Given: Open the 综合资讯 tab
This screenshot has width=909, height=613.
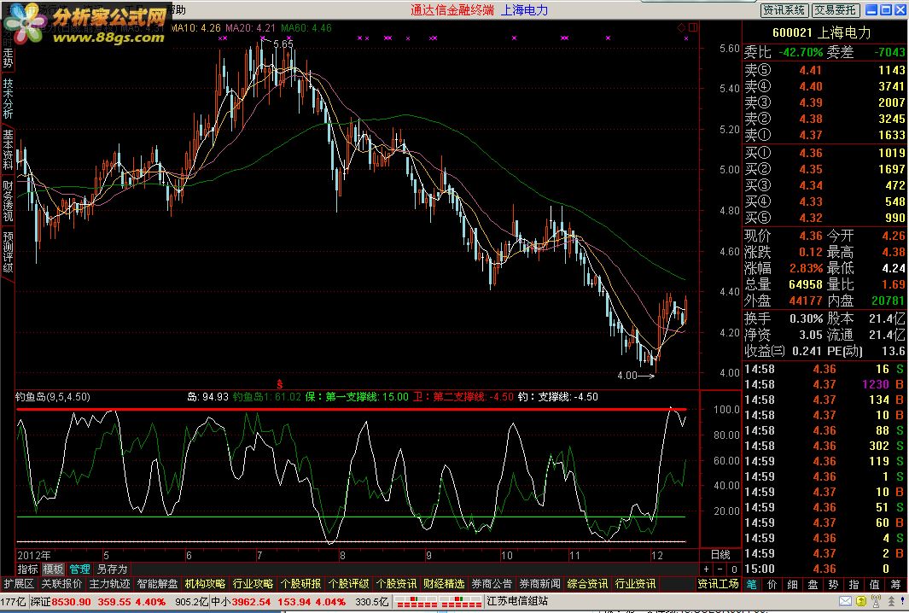Looking at the screenshot, I should [588, 584].
